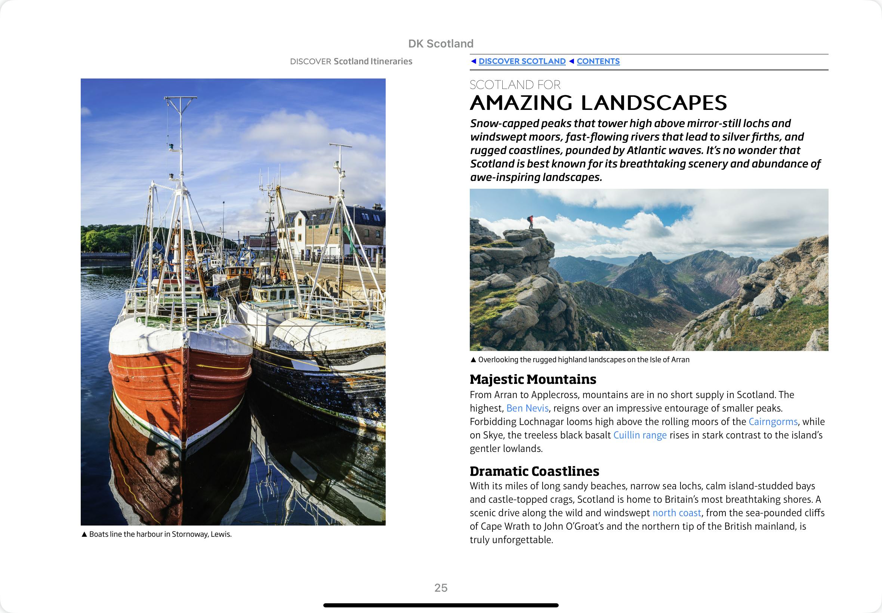
Task: Tap the Majestic Mountains heading
Action: [533, 379]
